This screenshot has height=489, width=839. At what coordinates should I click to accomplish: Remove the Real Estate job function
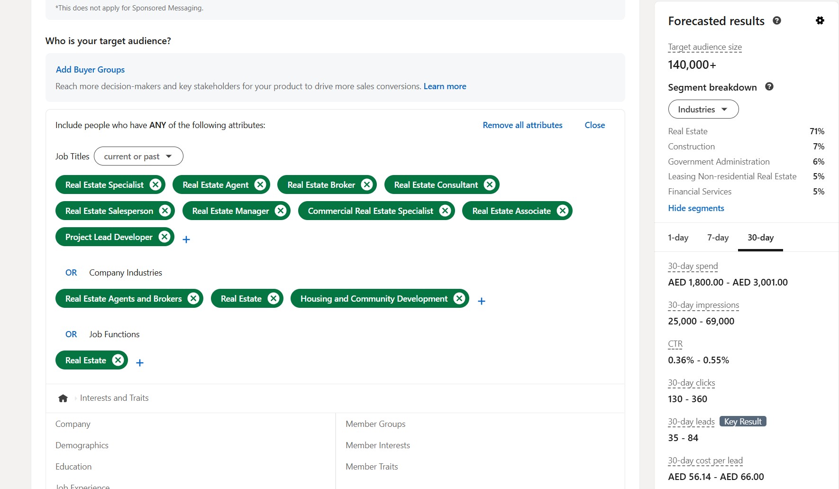click(x=118, y=360)
